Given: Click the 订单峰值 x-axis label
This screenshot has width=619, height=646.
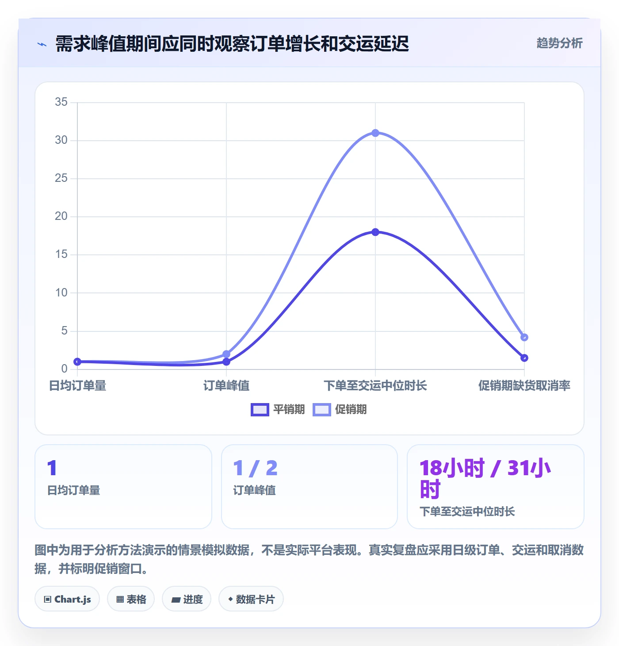Looking at the screenshot, I should click(x=226, y=386).
